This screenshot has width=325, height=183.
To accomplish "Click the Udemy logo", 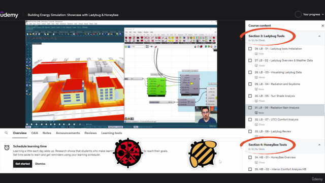I will click(x=9, y=15).
